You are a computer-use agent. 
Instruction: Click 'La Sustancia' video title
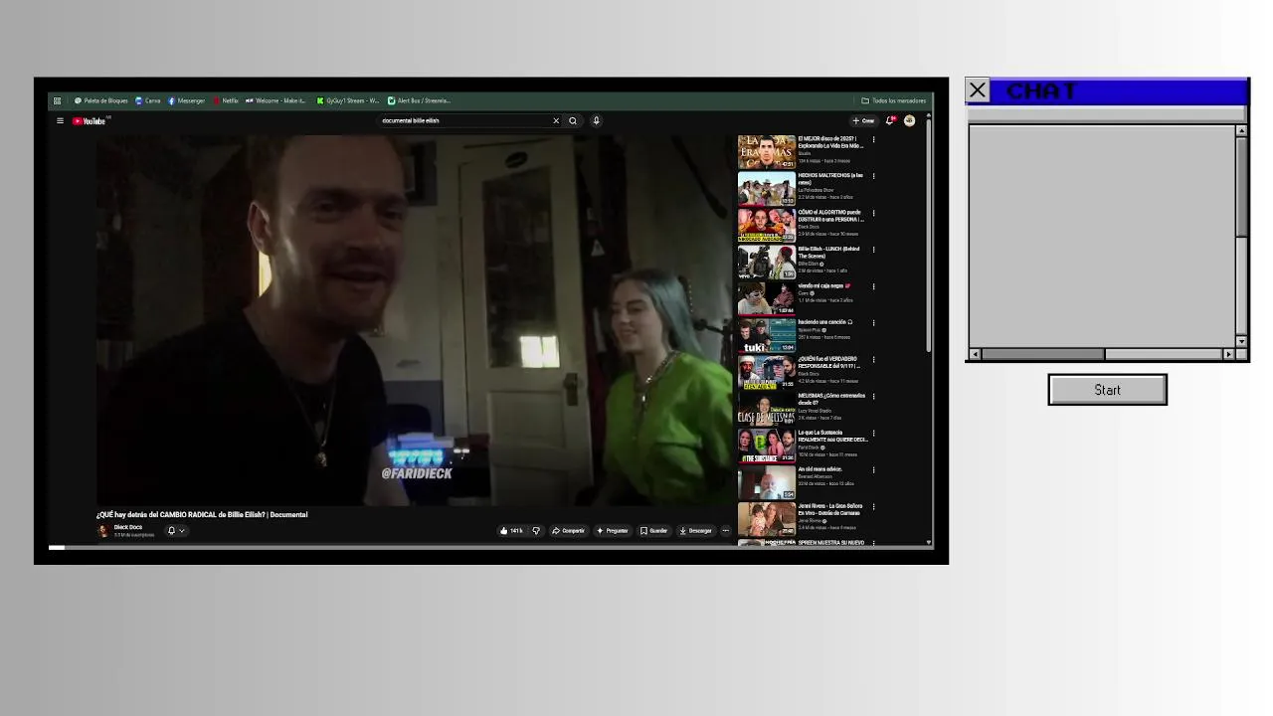point(832,437)
